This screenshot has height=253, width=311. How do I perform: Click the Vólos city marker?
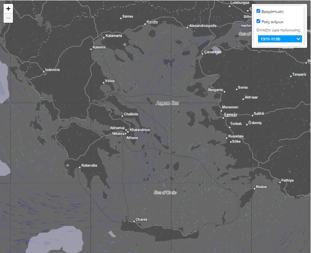tap(103, 83)
